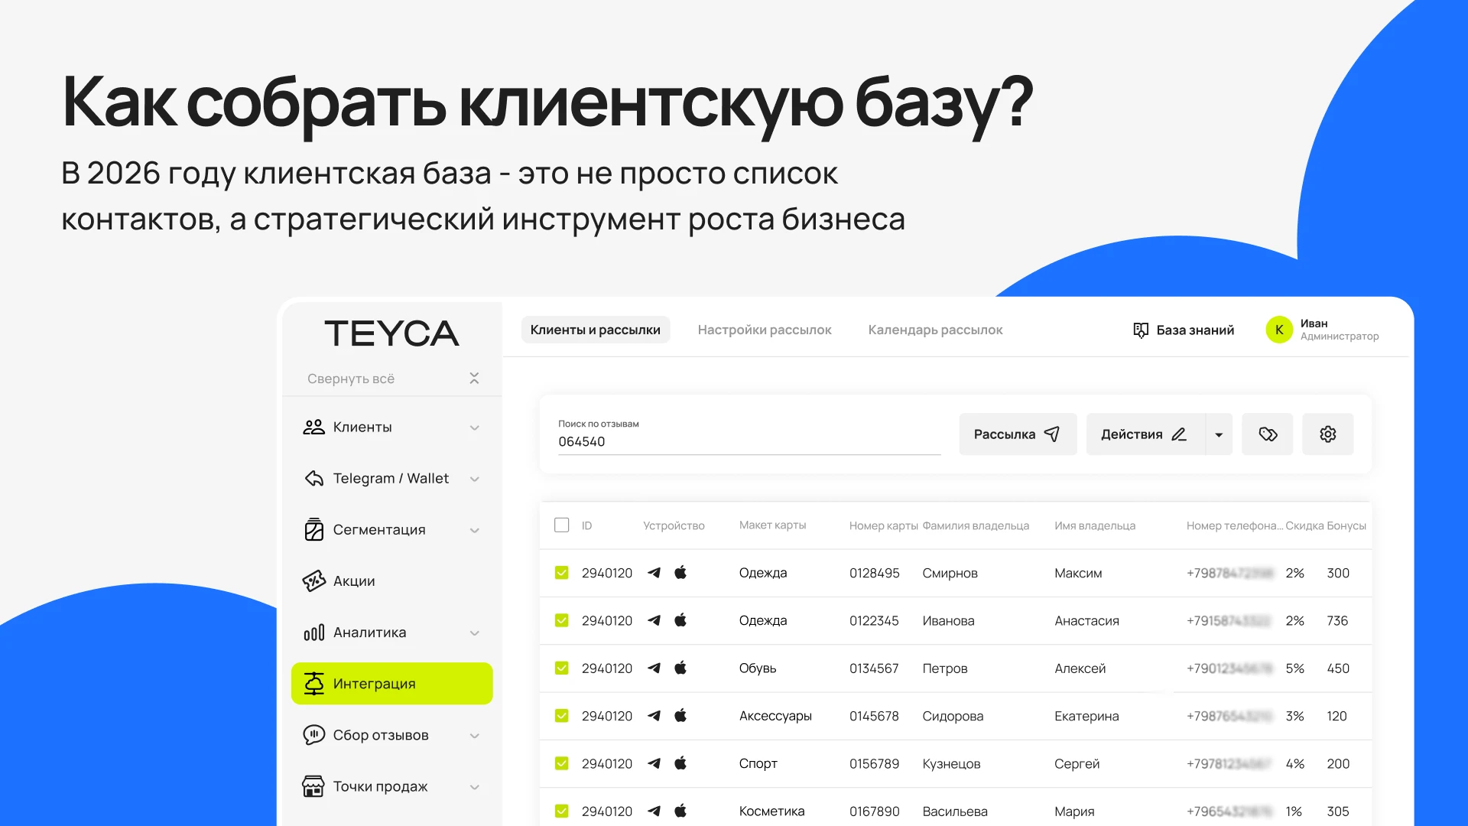
Task: Click the Telegram icon in the Смирнов row
Action: (654, 573)
